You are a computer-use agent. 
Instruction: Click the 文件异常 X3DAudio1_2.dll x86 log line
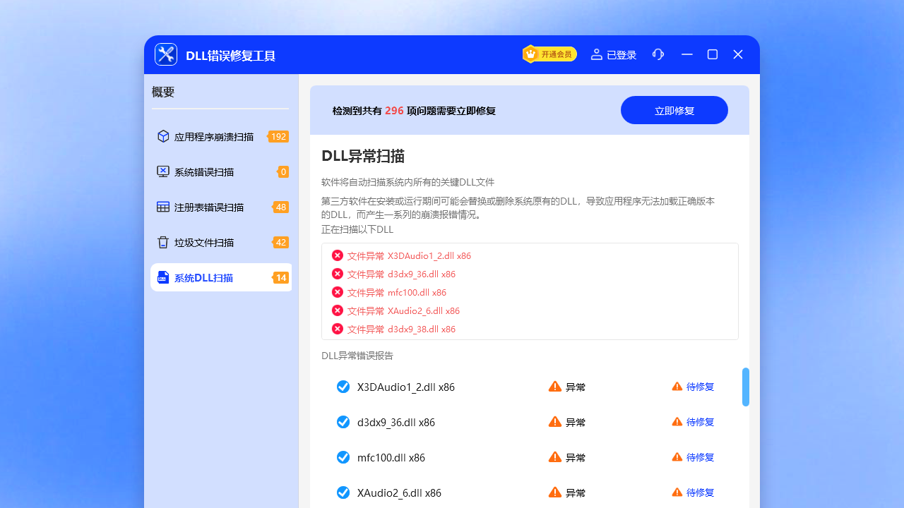click(409, 255)
